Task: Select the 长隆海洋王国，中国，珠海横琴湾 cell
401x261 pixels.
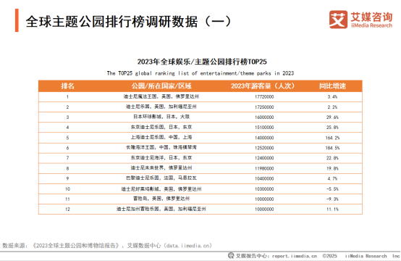Action: tap(161, 147)
